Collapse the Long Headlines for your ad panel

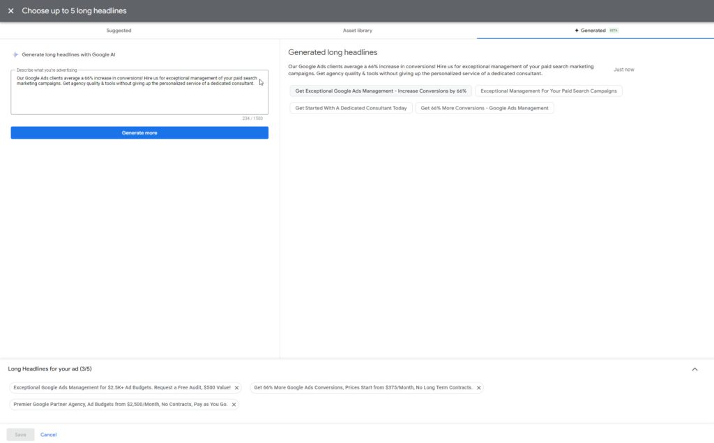click(x=694, y=369)
